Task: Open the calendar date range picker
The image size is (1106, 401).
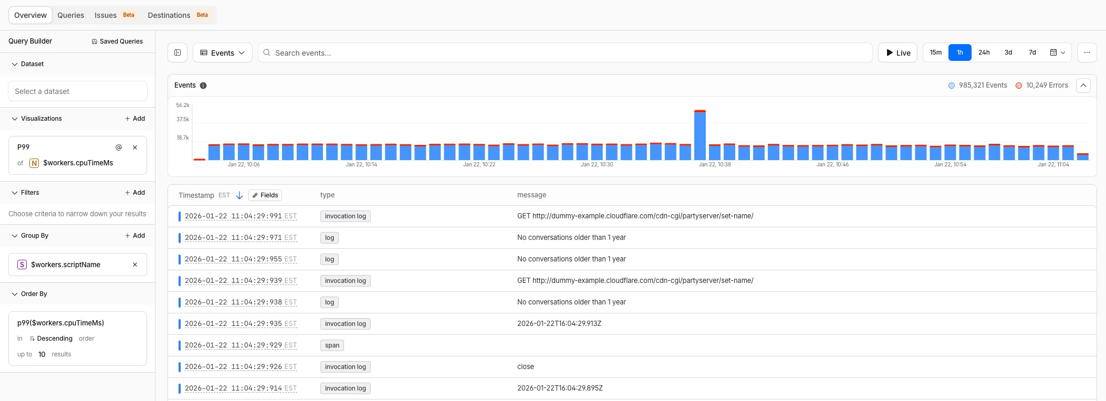Action: (1057, 52)
